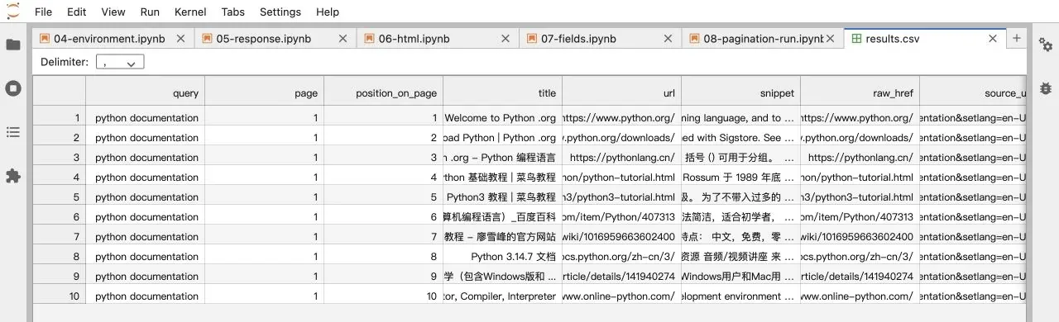Click the snippet column header
The image size is (1059, 322).
point(741,93)
